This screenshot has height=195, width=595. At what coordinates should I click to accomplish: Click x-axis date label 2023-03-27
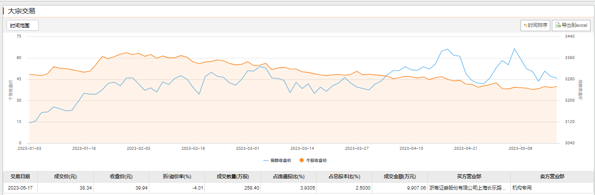[x=357, y=149]
